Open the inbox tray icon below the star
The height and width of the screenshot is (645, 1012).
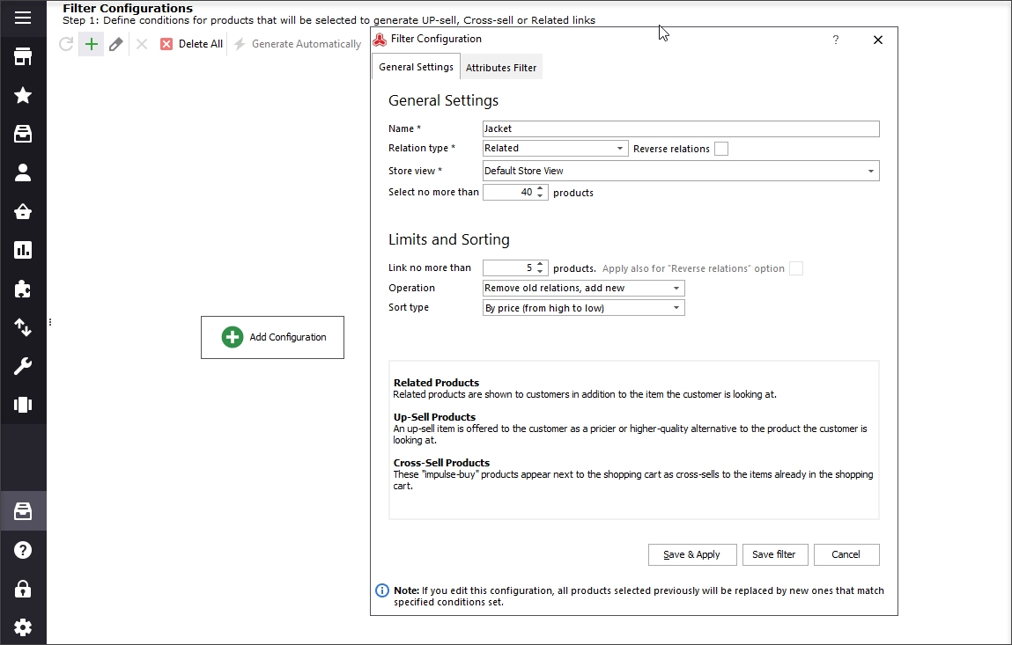tap(23, 134)
